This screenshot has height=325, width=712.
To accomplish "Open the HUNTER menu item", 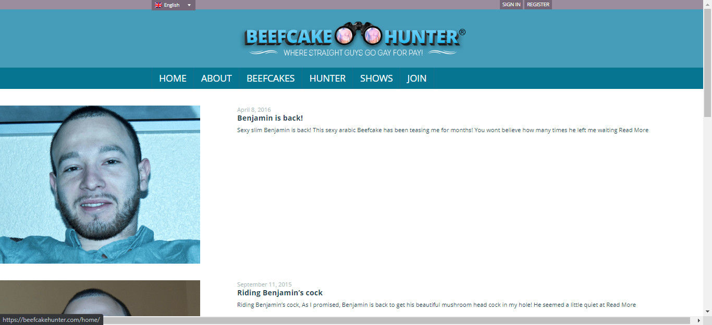I will tap(327, 79).
